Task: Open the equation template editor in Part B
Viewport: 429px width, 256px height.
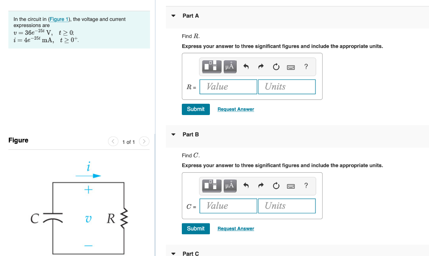Action: [212, 186]
